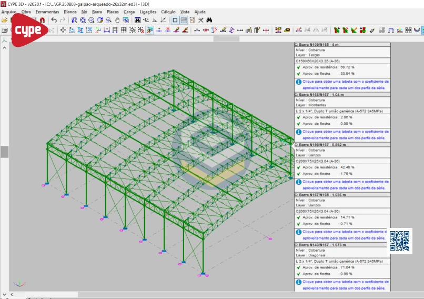The width and height of the screenshot is (424, 299).
Task: Expand the toolbar overflow arrow at far right
Action: click(x=421, y=30)
